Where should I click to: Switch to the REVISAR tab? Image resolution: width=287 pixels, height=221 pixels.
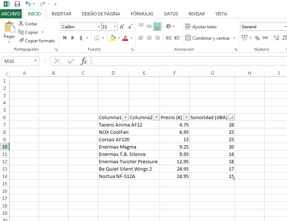[x=197, y=14]
